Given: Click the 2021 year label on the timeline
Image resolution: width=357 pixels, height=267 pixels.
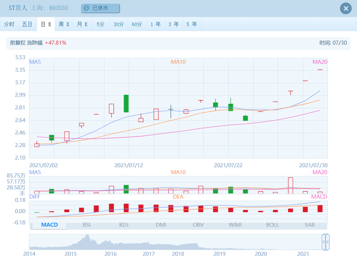Looking at the screenshot, I should [x=303, y=254].
